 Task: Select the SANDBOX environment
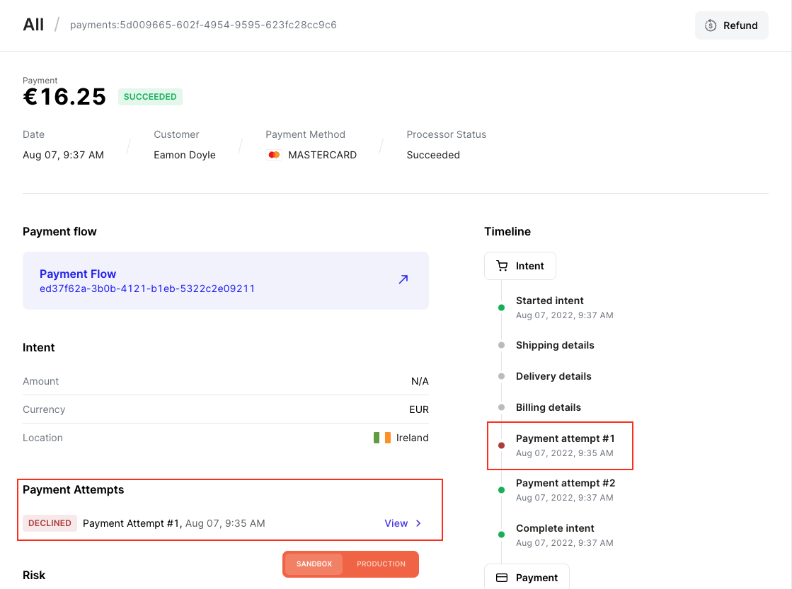[314, 564]
